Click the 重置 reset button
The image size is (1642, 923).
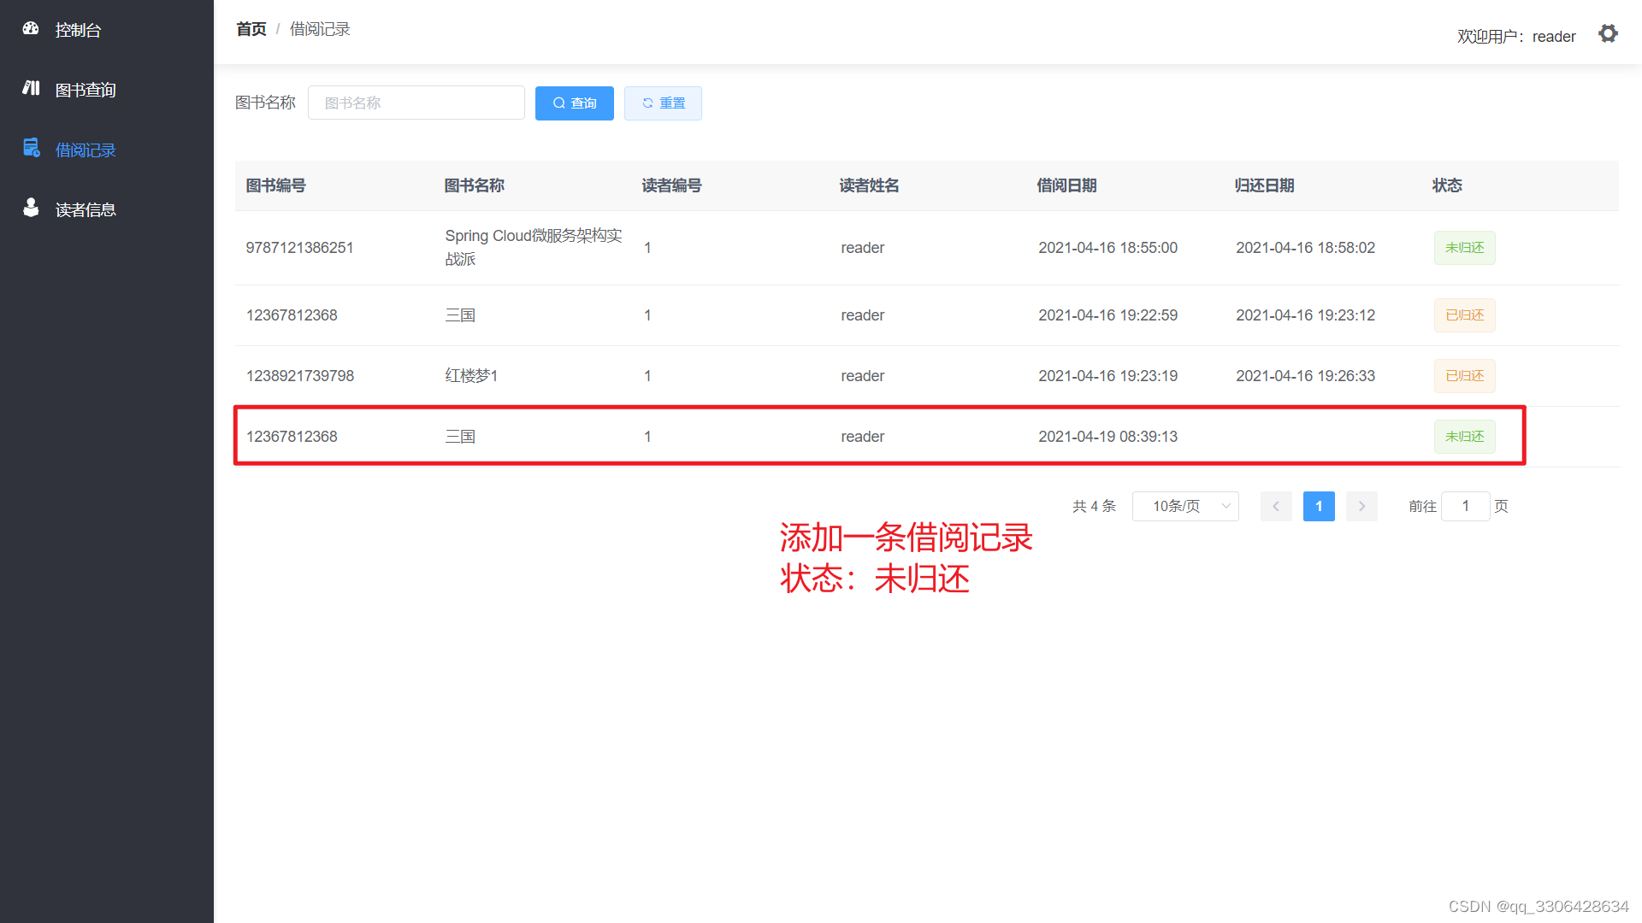(663, 103)
